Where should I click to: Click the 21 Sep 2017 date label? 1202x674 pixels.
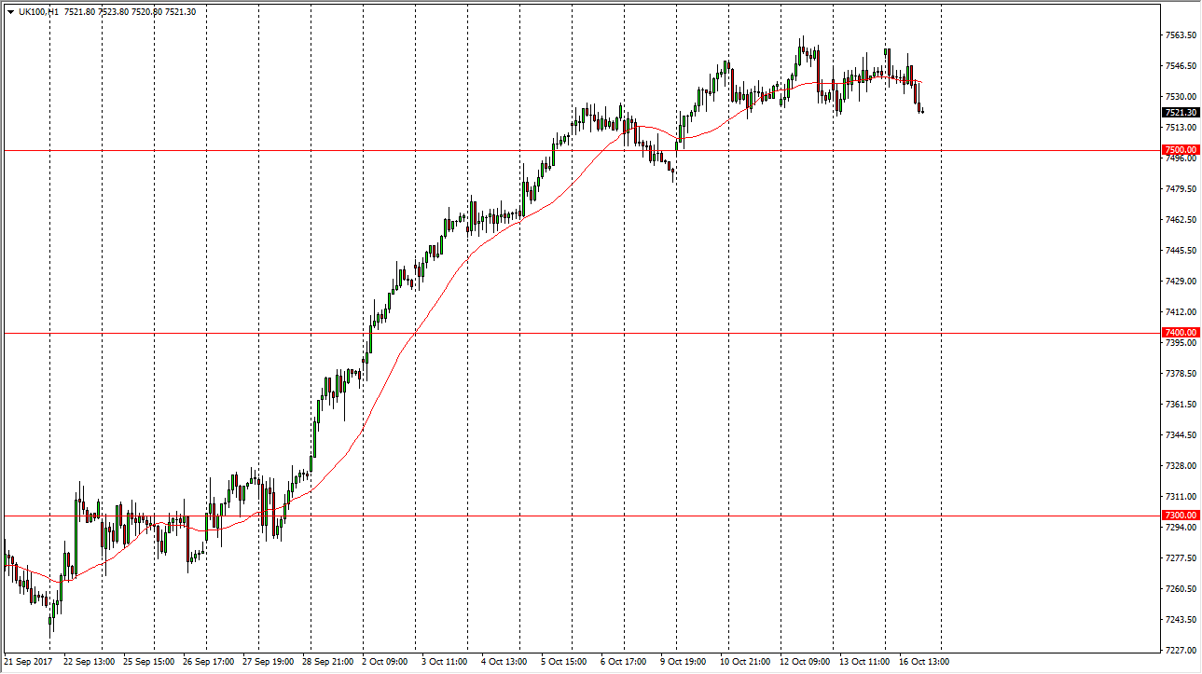click(x=29, y=662)
